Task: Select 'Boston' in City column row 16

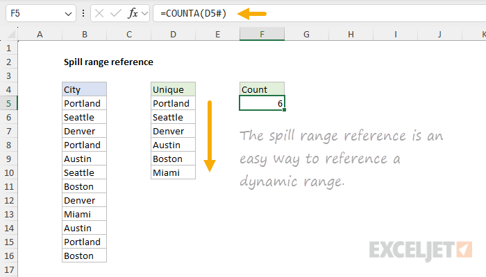Action: tap(84, 256)
